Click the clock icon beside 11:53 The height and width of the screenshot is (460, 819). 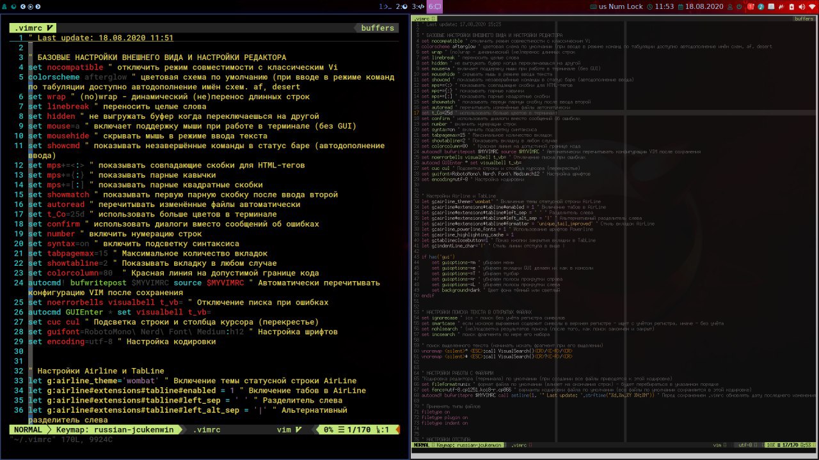pos(650,6)
